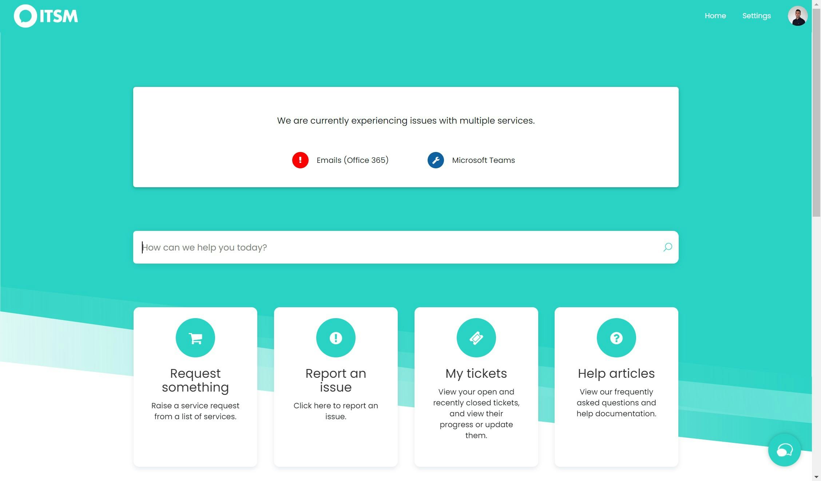This screenshot has width=821, height=481.
Task: Go to Home in navigation
Action: coord(715,16)
